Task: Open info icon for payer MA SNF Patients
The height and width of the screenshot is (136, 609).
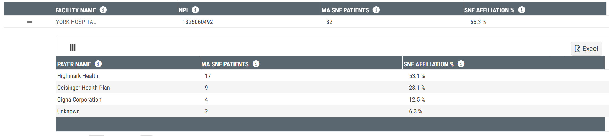Action: 256,64
